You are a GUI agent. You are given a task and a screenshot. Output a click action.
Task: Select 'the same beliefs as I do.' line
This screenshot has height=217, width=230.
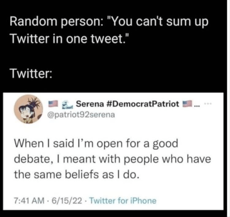point(76,174)
